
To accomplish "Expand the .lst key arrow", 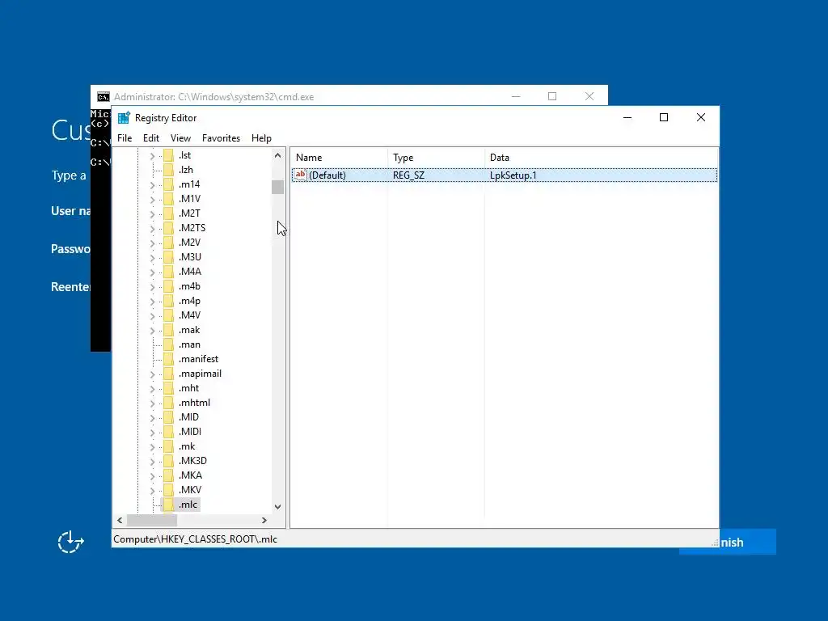I will point(152,156).
